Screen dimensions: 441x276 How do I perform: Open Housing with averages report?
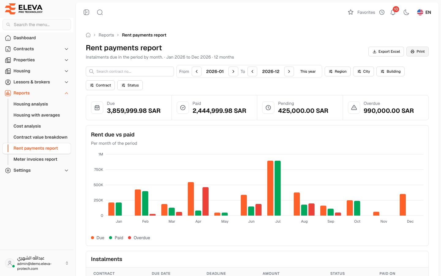pyautogui.click(x=37, y=115)
